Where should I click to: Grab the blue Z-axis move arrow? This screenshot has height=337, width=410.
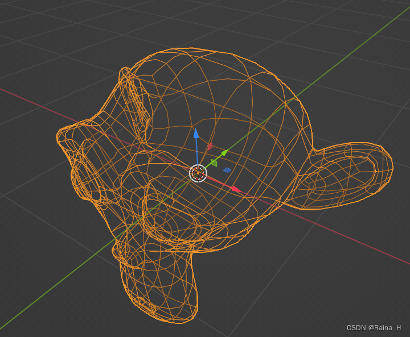(196, 133)
